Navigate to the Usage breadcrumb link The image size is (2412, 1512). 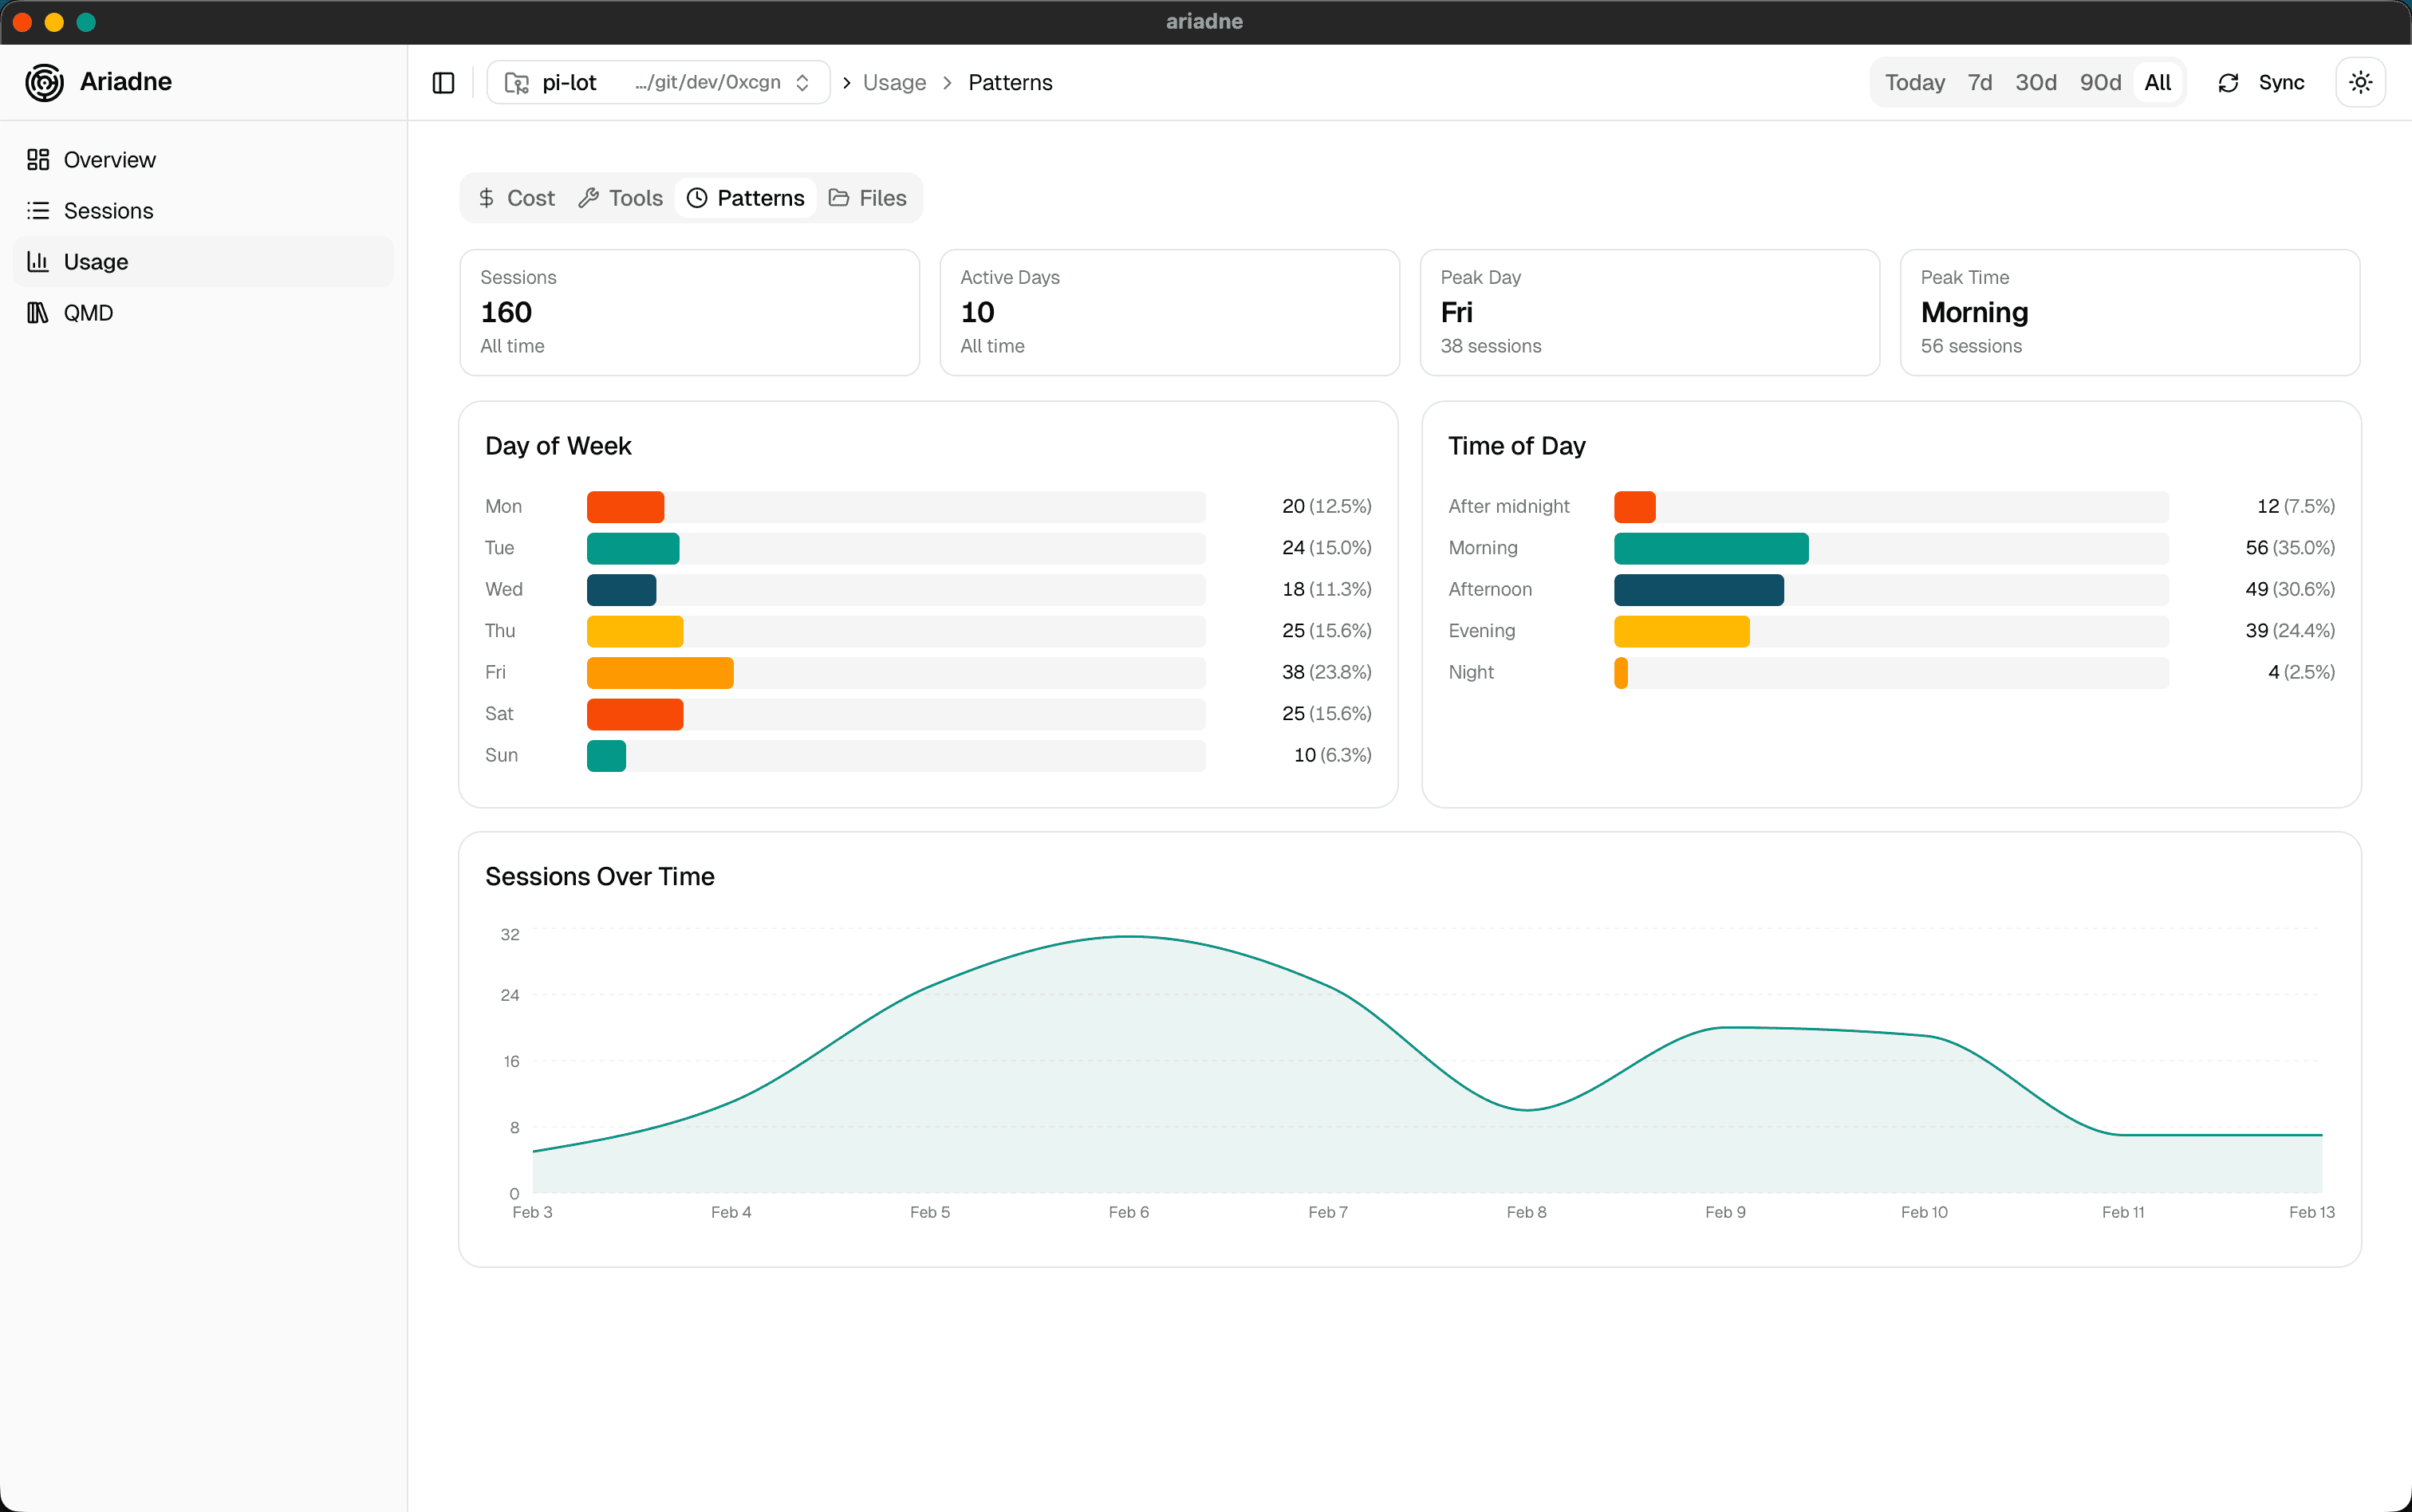[893, 82]
